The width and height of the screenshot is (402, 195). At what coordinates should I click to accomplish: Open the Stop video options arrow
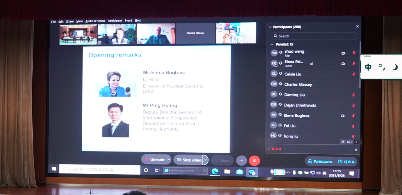(x=205, y=160)
